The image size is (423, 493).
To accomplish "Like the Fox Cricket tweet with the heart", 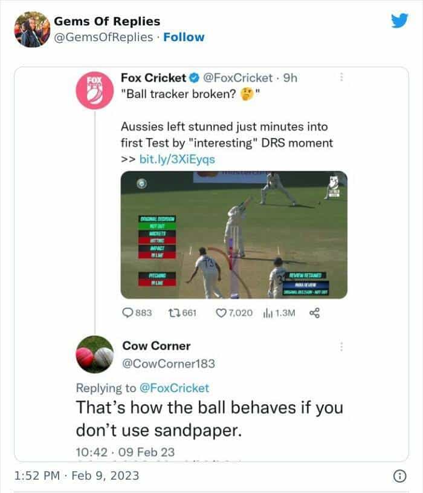I will click(221, 313).
